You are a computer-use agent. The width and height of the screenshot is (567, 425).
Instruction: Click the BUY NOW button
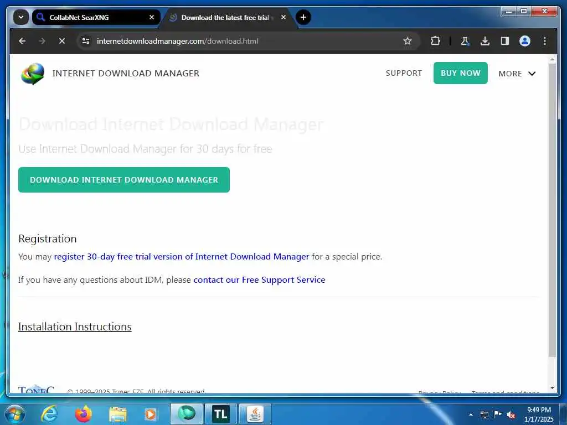pos(460,73)
